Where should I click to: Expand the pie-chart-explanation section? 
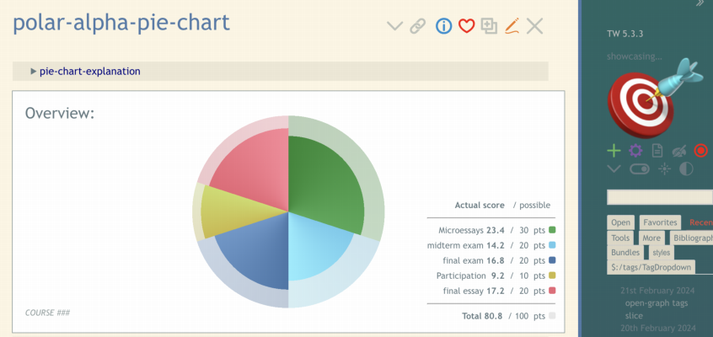click(x=34, y=72)
